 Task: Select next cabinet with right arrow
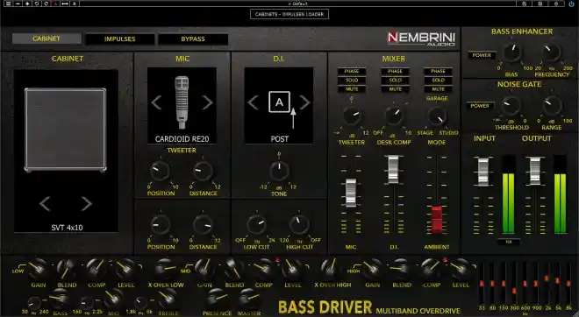86,203
